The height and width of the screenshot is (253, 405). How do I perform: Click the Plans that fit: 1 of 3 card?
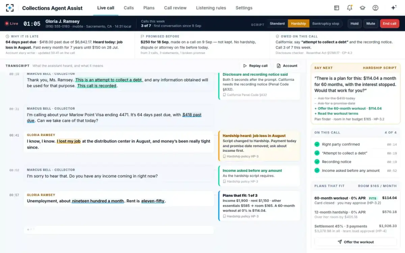[259, 206]
